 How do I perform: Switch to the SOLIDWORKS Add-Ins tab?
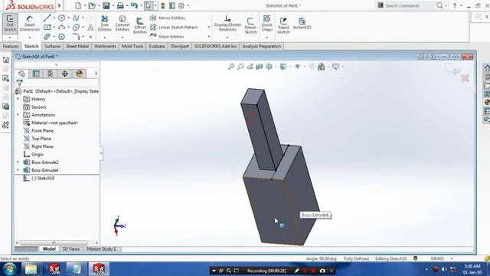click(x=215, y=46)
